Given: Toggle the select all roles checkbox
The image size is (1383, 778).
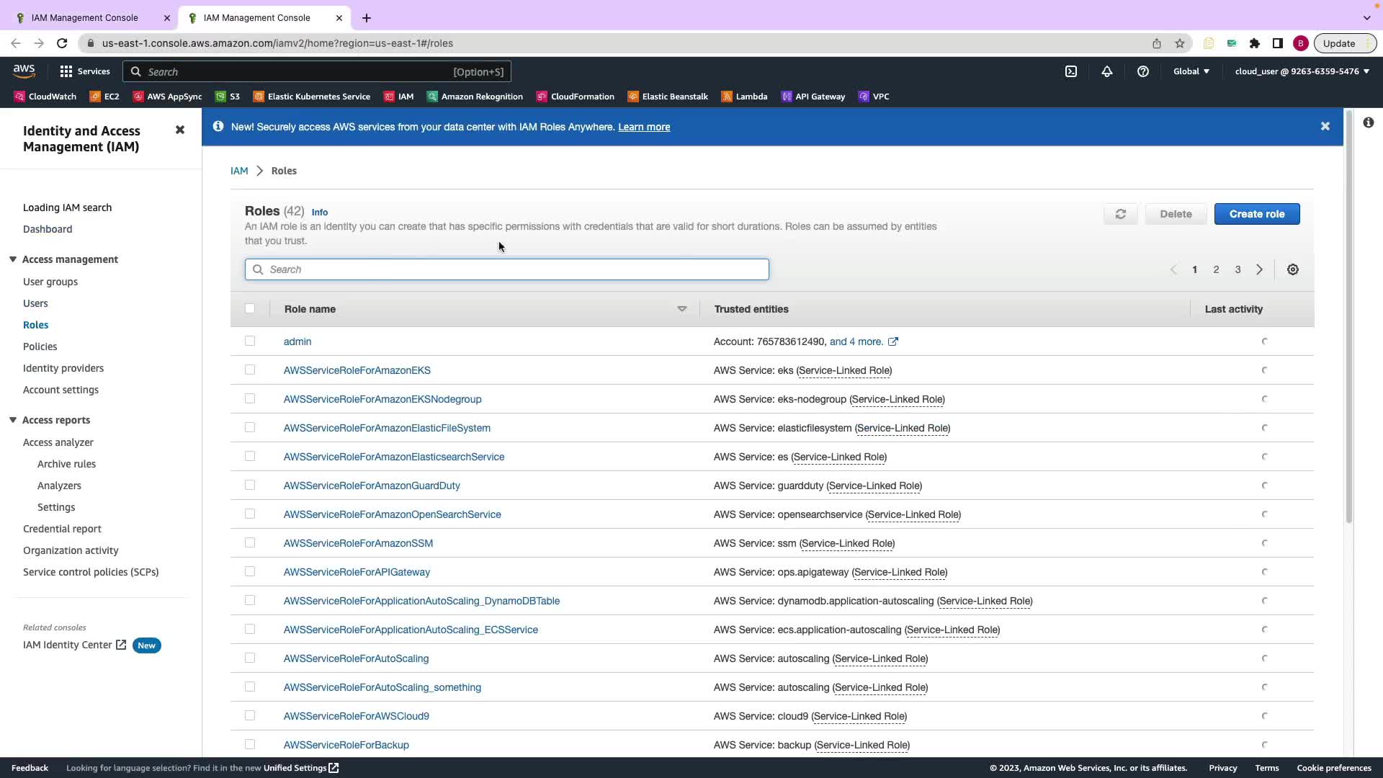Looking at the screenshot, I should [x=250, y=308].
